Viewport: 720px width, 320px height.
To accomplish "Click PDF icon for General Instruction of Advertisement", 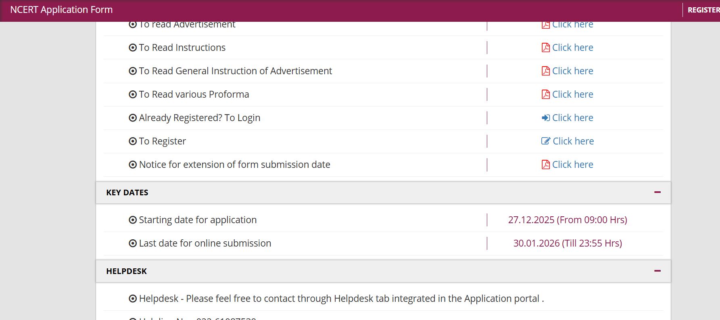I will coord(545,71).
